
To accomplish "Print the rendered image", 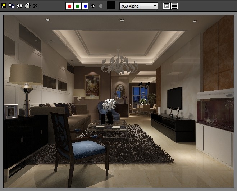I will (x=27, y=6).
